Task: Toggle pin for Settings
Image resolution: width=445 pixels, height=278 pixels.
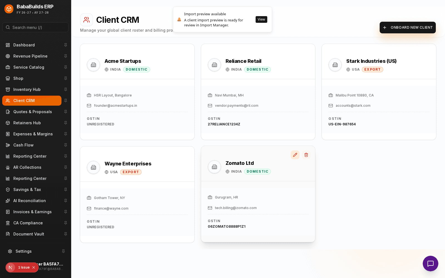Action: coord(63,251)
